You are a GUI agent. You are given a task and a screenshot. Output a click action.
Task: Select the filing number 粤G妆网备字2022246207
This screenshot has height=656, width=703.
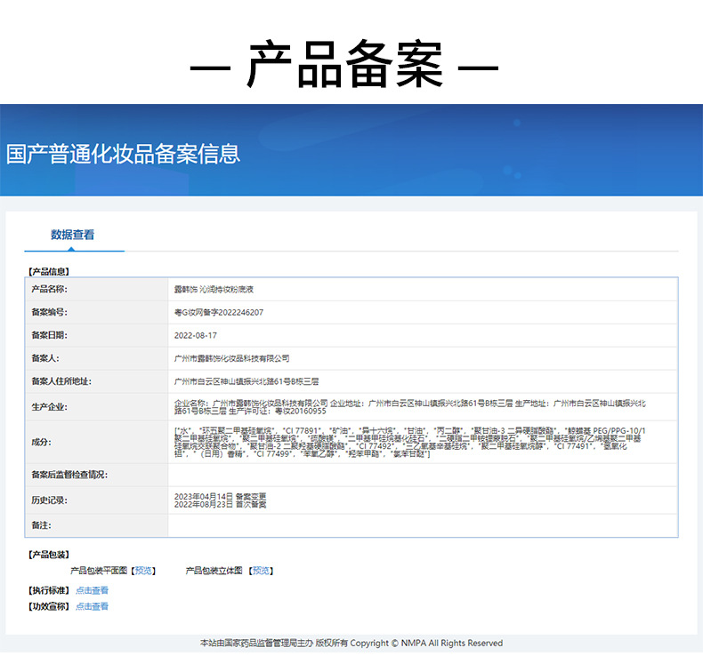219,313
